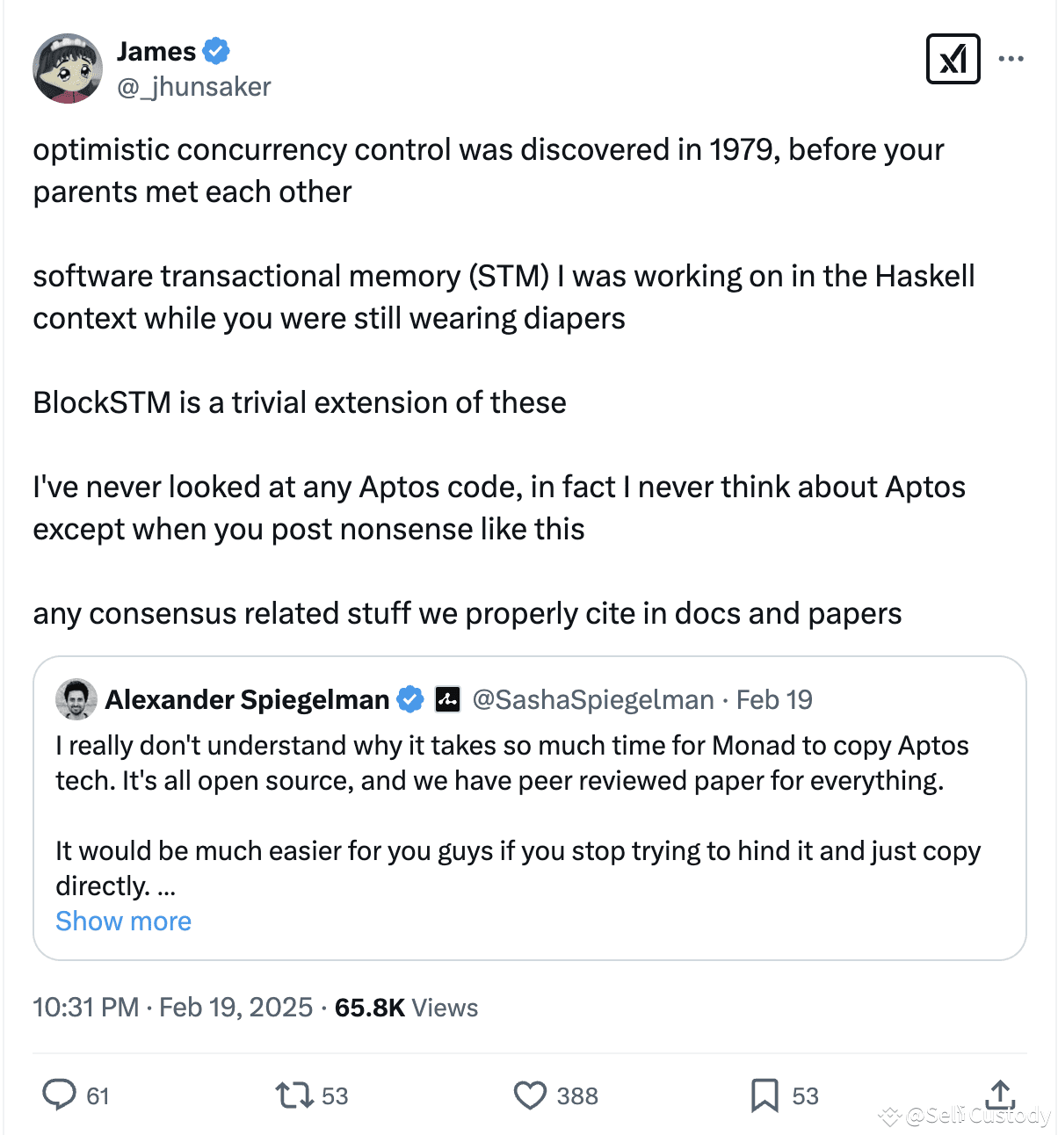The image size is (1058, 1135).
Task: Like the tweet with the heart
Action: pos(531,1095)
